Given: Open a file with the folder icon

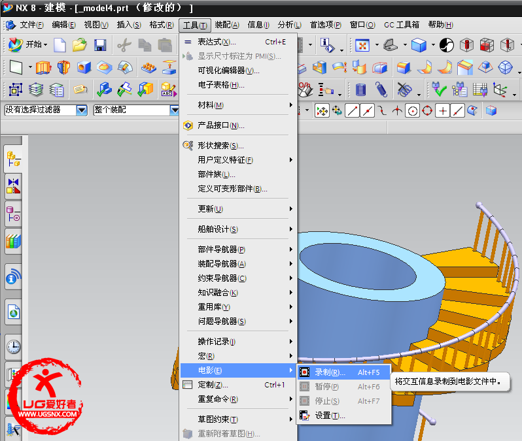Looking at the screenshot, I should coord(80,45).
